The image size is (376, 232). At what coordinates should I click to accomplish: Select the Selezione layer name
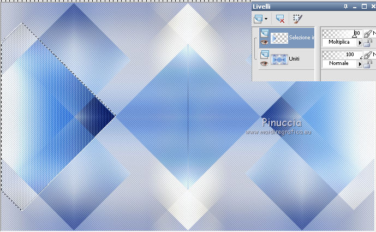click(301, 38)
